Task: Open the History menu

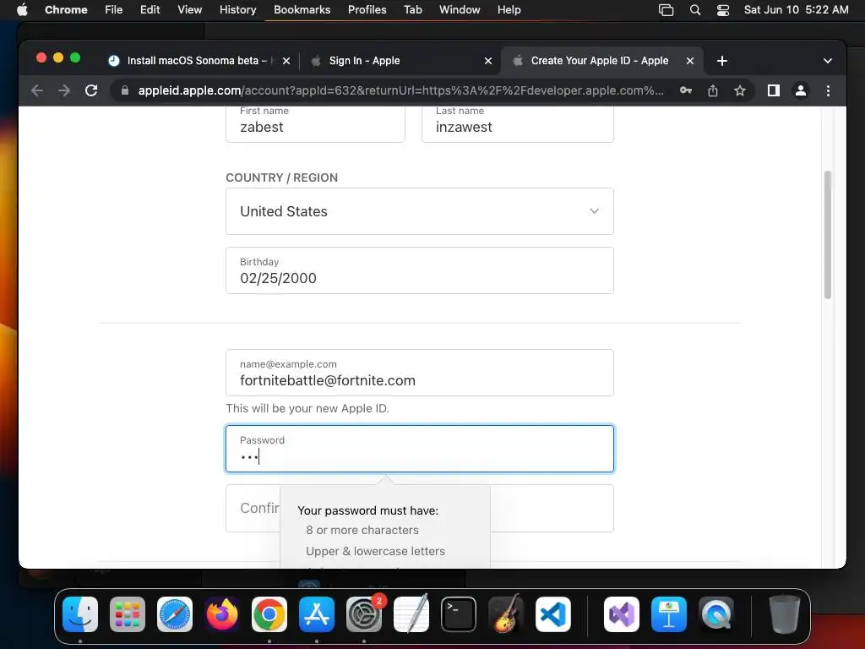Action: tap(237, 9)
